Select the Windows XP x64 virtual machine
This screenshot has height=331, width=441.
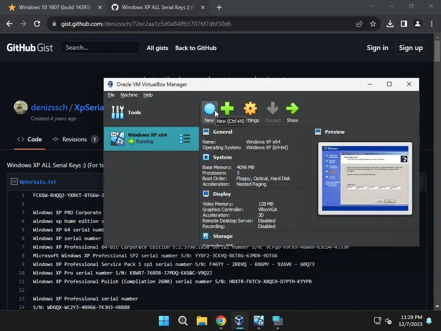[151, 138]
